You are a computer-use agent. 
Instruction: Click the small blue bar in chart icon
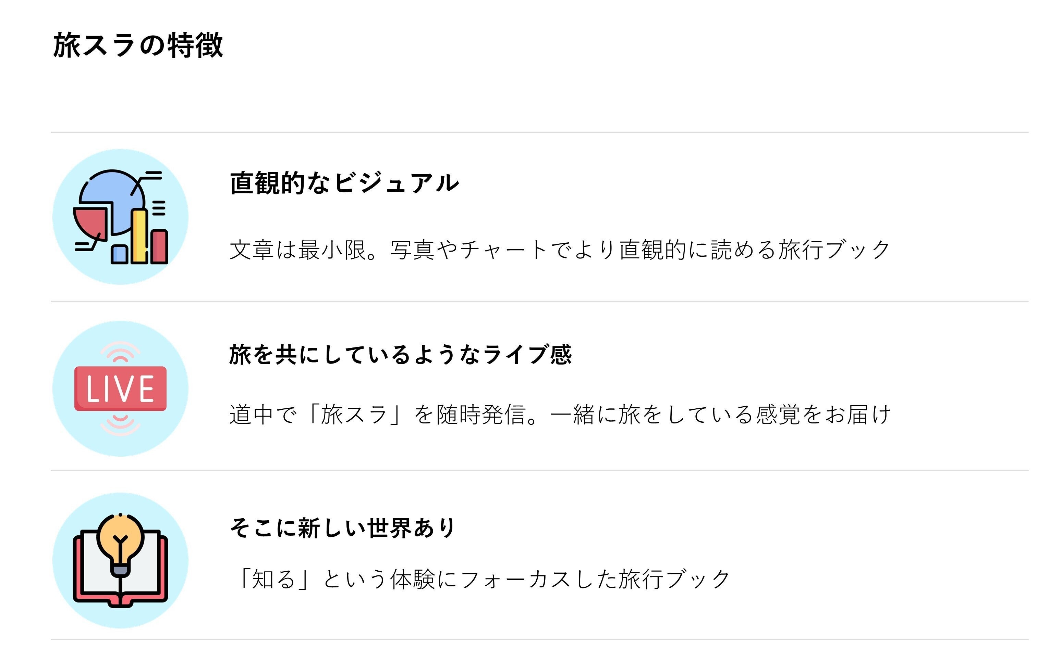coord(119,254)
